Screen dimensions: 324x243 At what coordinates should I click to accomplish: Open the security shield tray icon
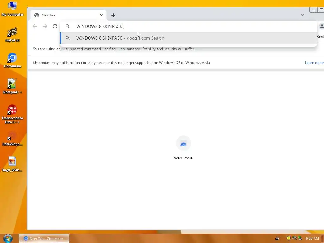pos(289,239)
